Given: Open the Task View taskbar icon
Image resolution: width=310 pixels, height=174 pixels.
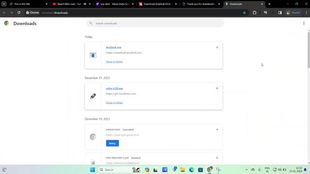Looking at the screenshot, I should tap(155, 170).
